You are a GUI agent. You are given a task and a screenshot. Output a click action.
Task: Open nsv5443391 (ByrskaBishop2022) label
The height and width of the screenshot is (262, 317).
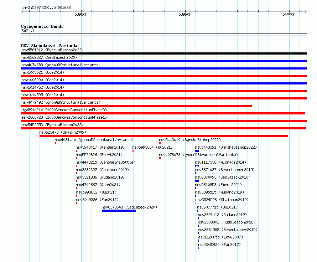tap(226, 147)
